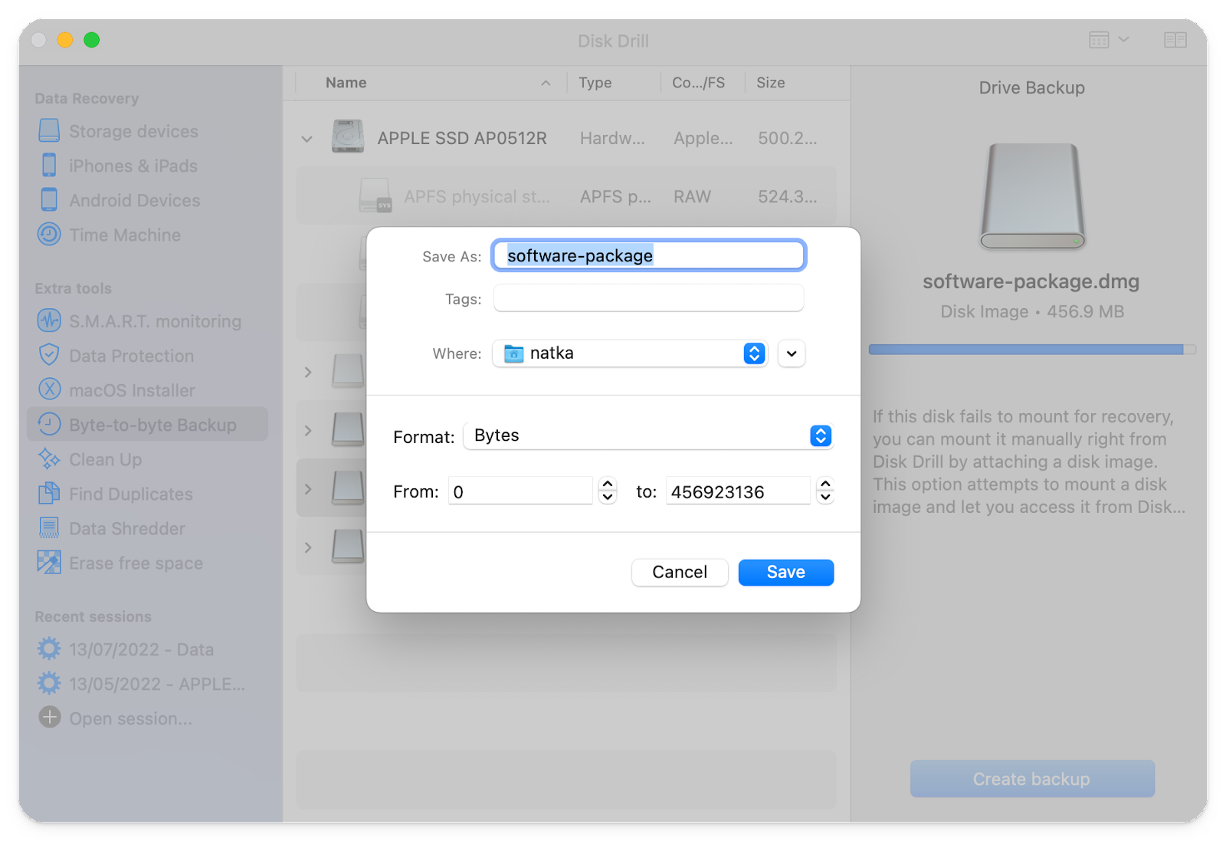This screenshot has width=1226, height=841.
Task: Open the Time Machine tool
Action: tap(124, 235)
